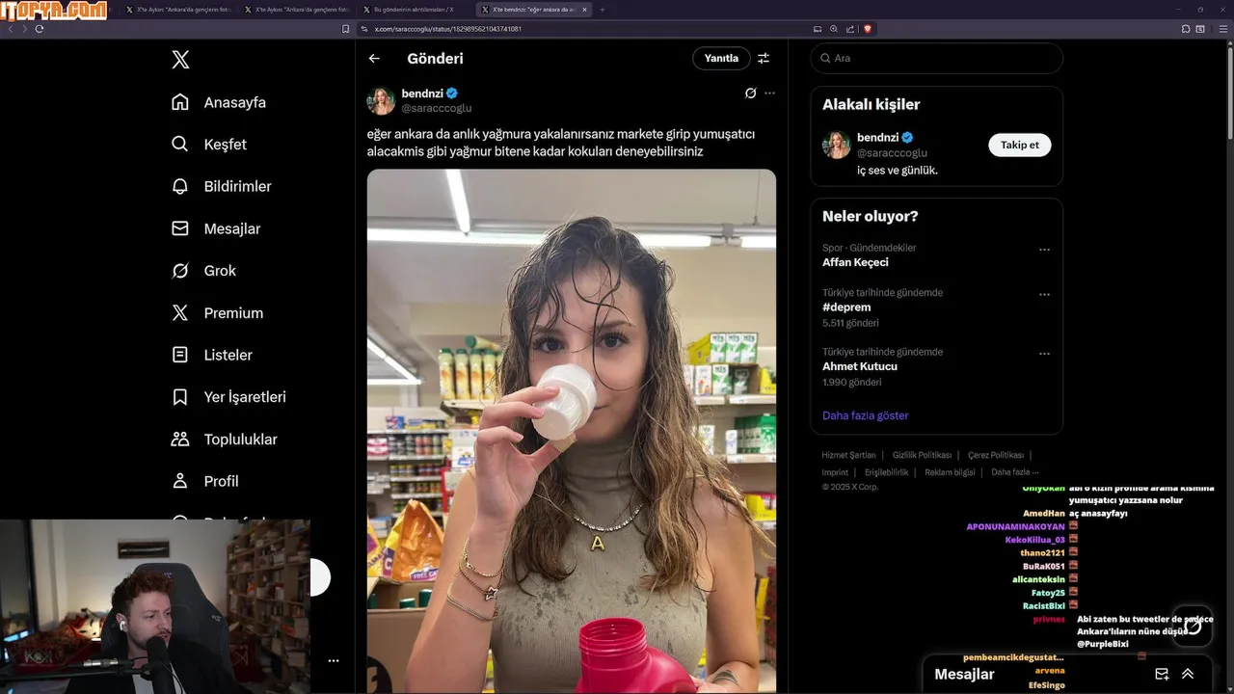Click Daha fazla göster under trends
This screenshot has width=1234, height=694.
point(865,415)
